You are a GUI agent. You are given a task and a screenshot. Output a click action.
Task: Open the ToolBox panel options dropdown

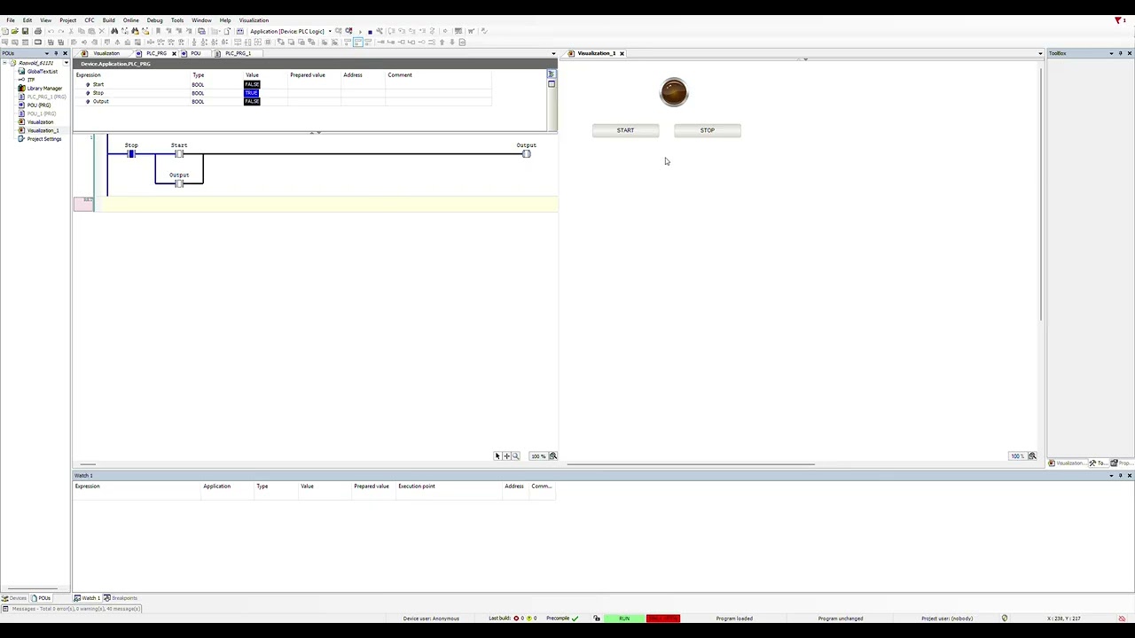point(1111,53)
